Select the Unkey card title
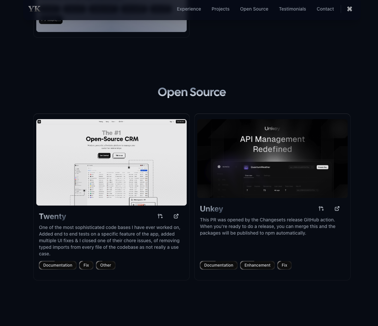 (x=211, y=209)
